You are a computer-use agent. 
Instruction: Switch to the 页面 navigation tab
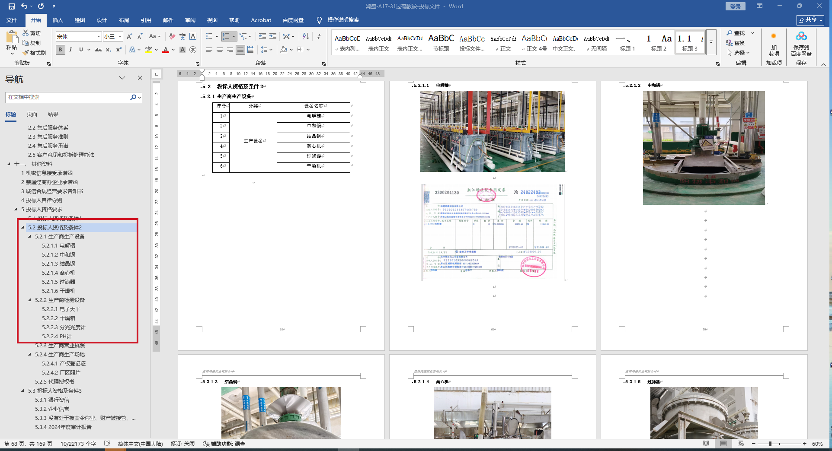click(32, 114)
